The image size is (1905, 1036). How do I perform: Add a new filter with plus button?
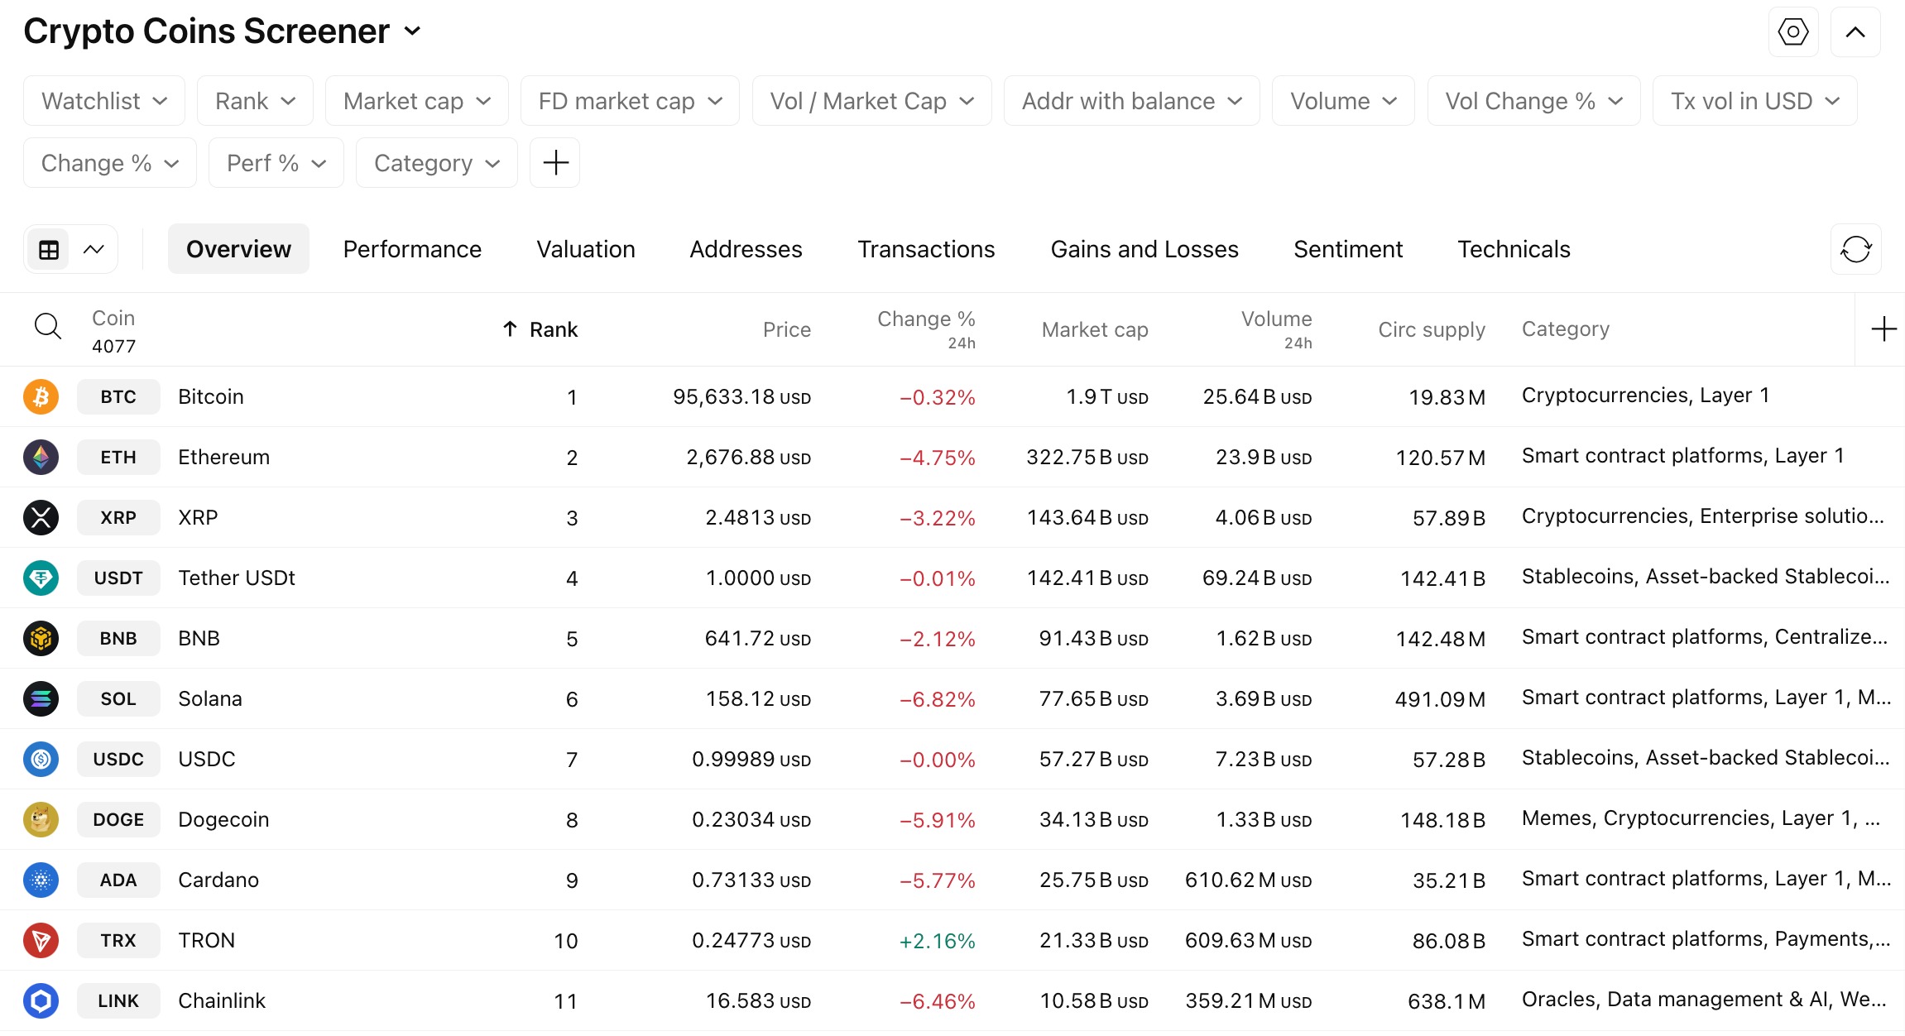click(555, 163)
